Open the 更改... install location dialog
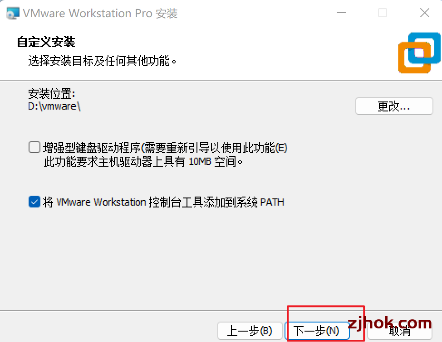This screenshot has width=442, height=342. [394, 106]
